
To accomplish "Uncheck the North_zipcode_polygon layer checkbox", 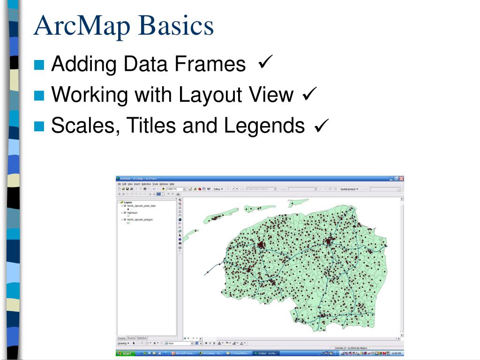I will tap(125, 219).
